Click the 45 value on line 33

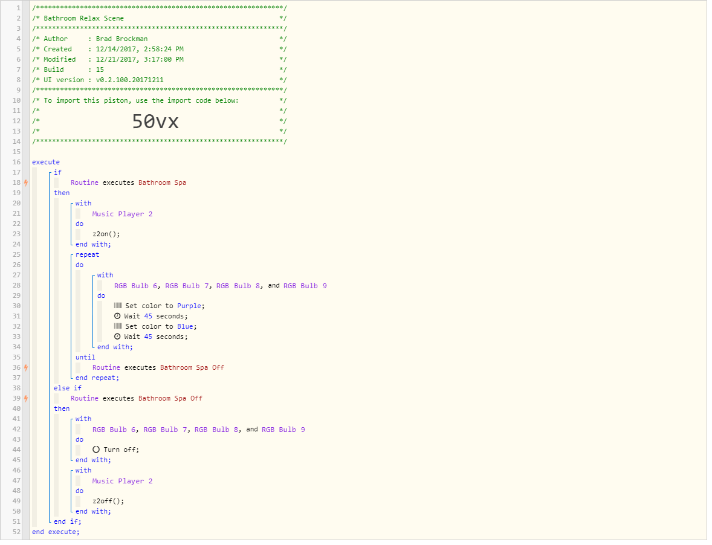point(148,337)
